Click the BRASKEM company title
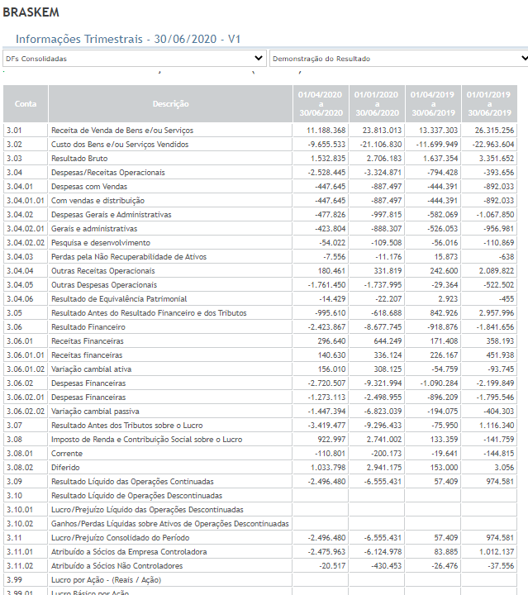This screenshot has width=528, height=595. point(31,12)
